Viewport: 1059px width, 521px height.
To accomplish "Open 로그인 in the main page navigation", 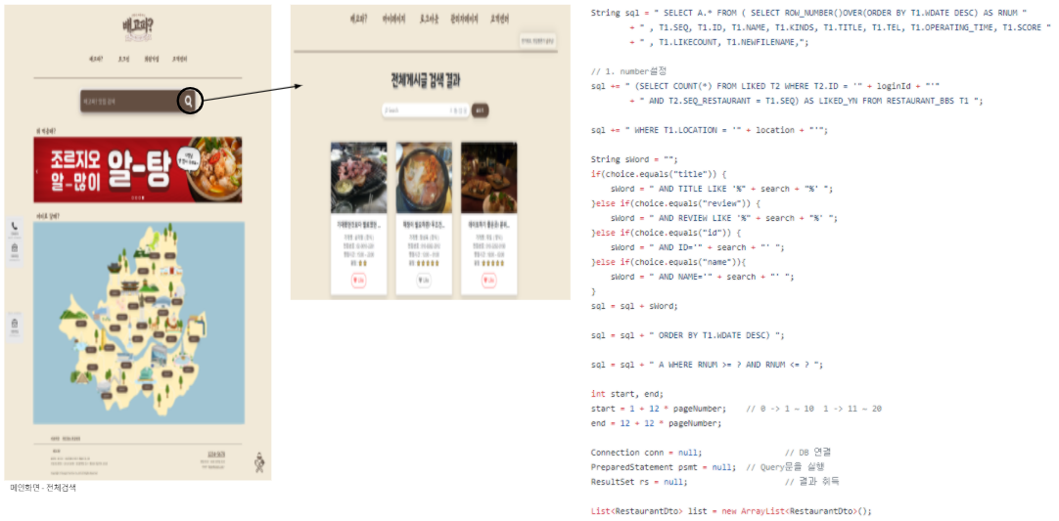I will [x=122, y=59].
